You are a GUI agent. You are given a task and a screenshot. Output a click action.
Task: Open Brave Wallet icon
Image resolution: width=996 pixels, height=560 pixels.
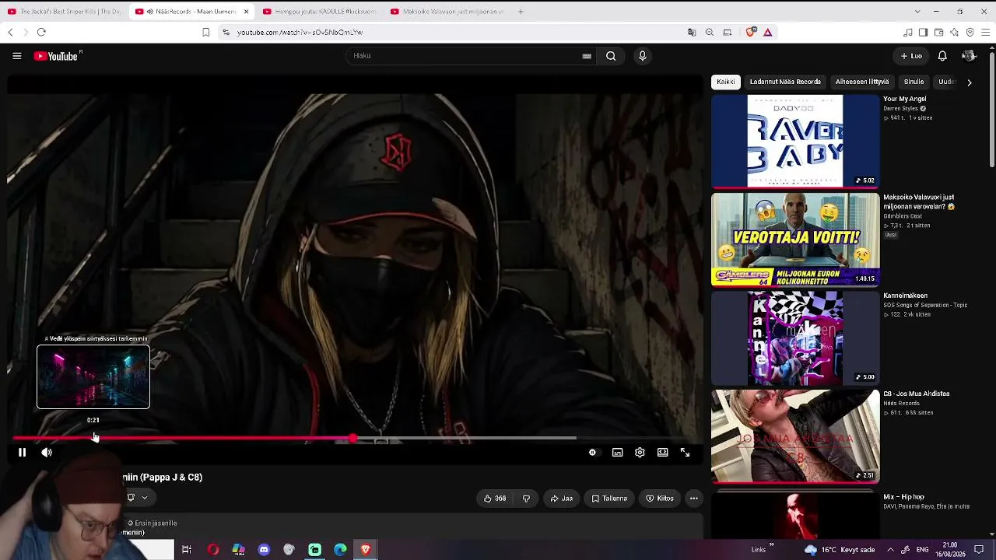[x=938, y=33]
